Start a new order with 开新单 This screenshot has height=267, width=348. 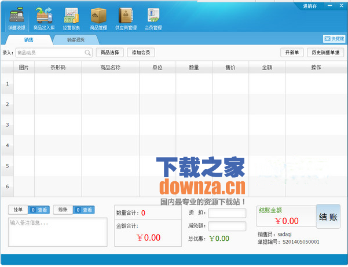coord(292,53)
